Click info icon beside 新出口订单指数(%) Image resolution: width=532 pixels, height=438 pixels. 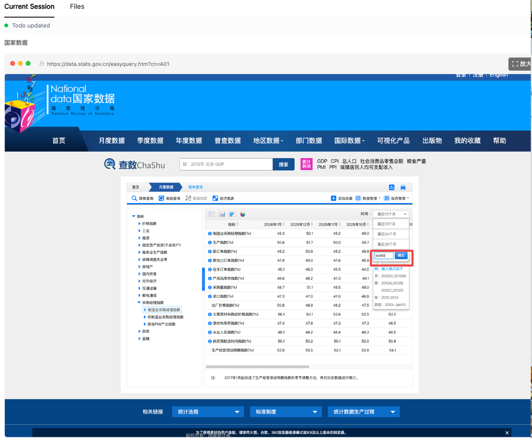tap(210, 261)
